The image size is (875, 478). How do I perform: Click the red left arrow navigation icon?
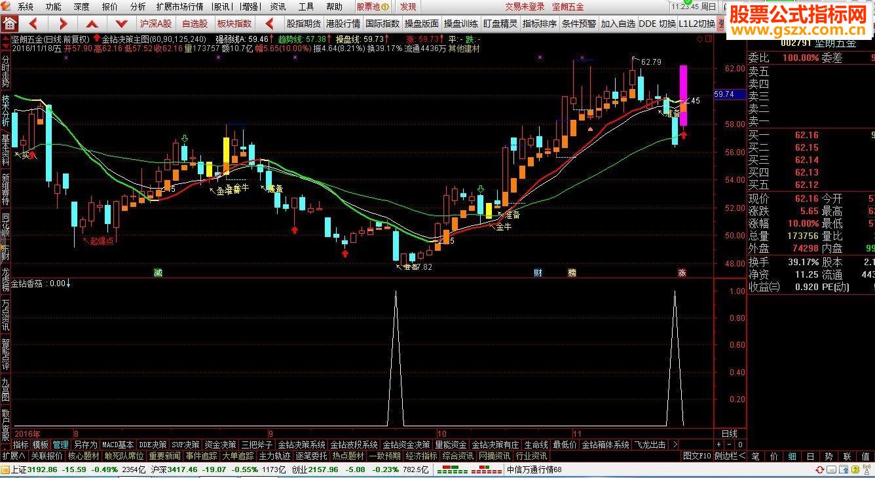coord(33,24)
